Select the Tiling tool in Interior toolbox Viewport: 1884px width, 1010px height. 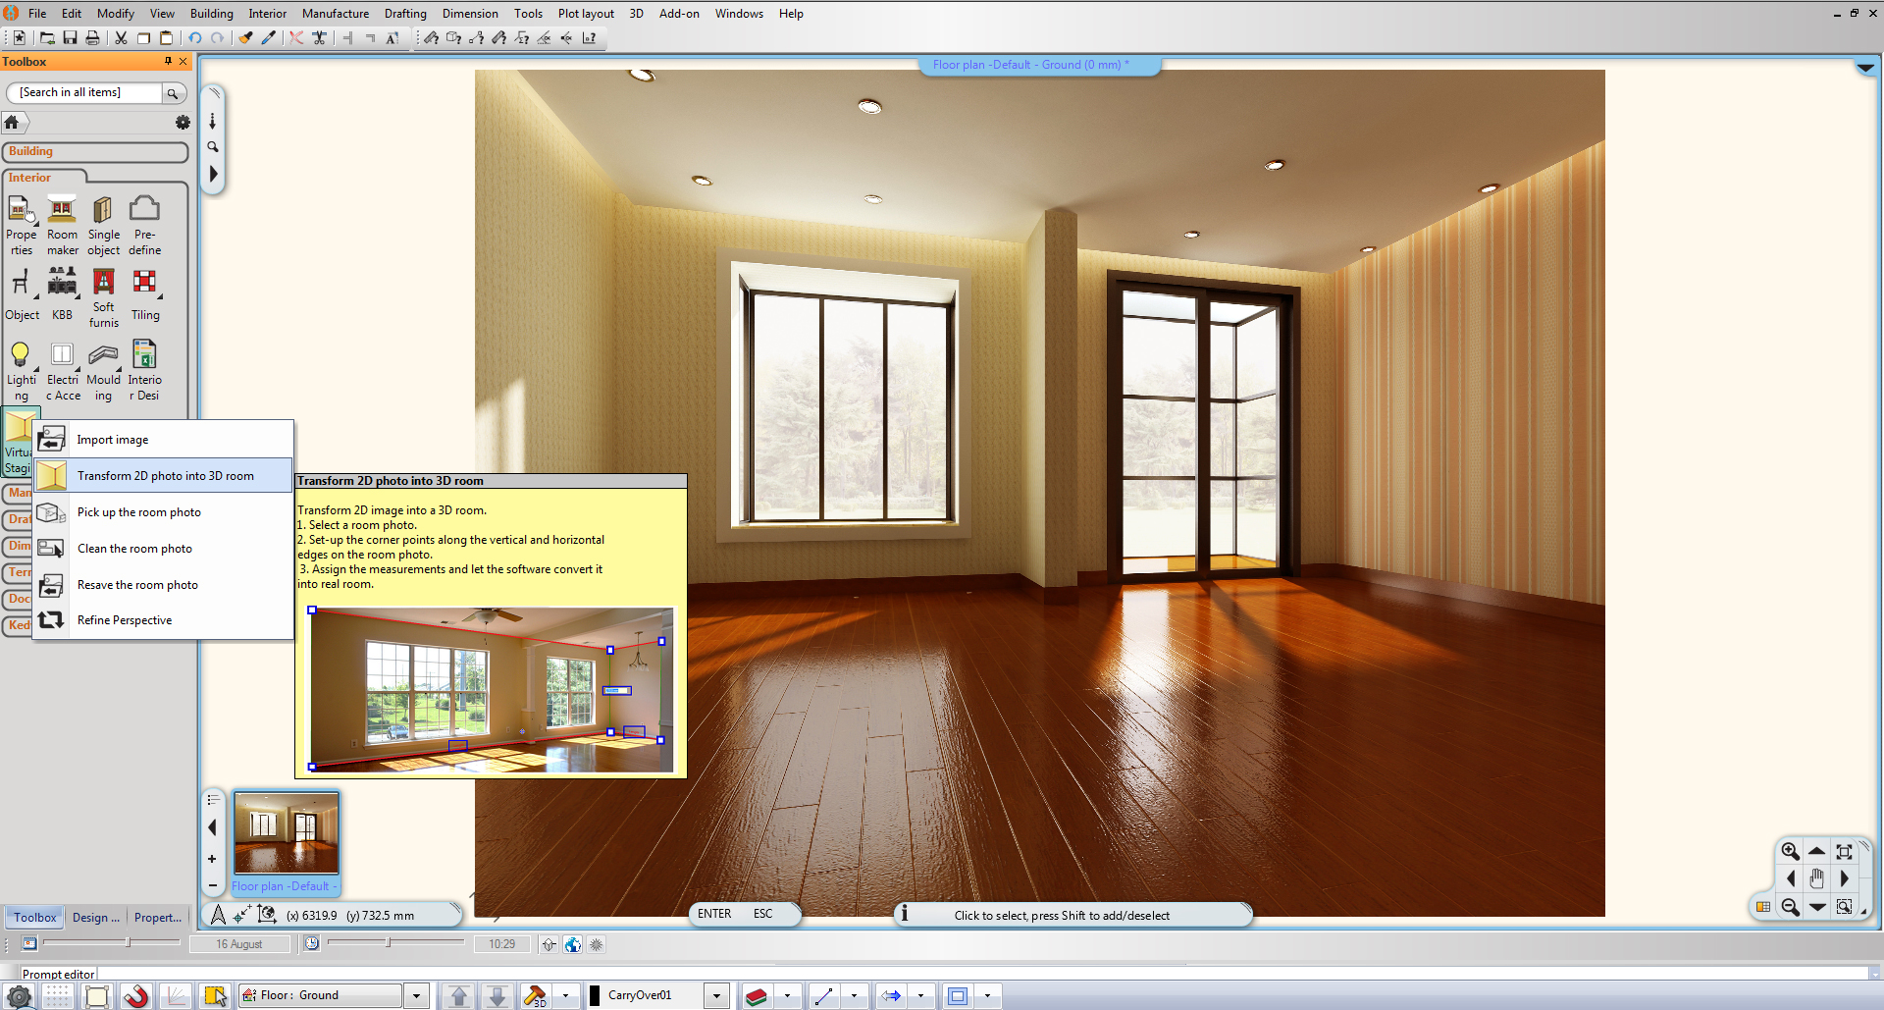click(x=144, y=284)
